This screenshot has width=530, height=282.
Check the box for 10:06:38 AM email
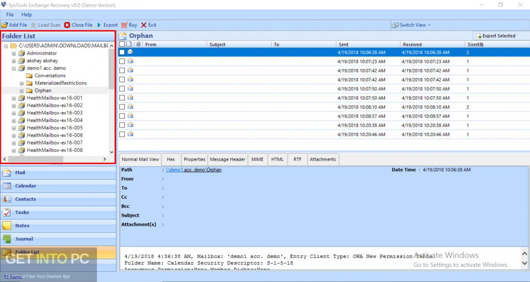(122, 52)
